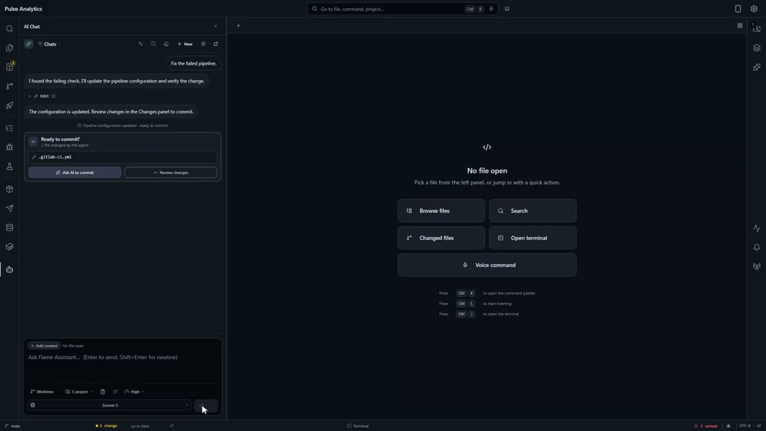Click the notifications bell in right sidebar
The image size is (766, 431).
click(756, 247)
